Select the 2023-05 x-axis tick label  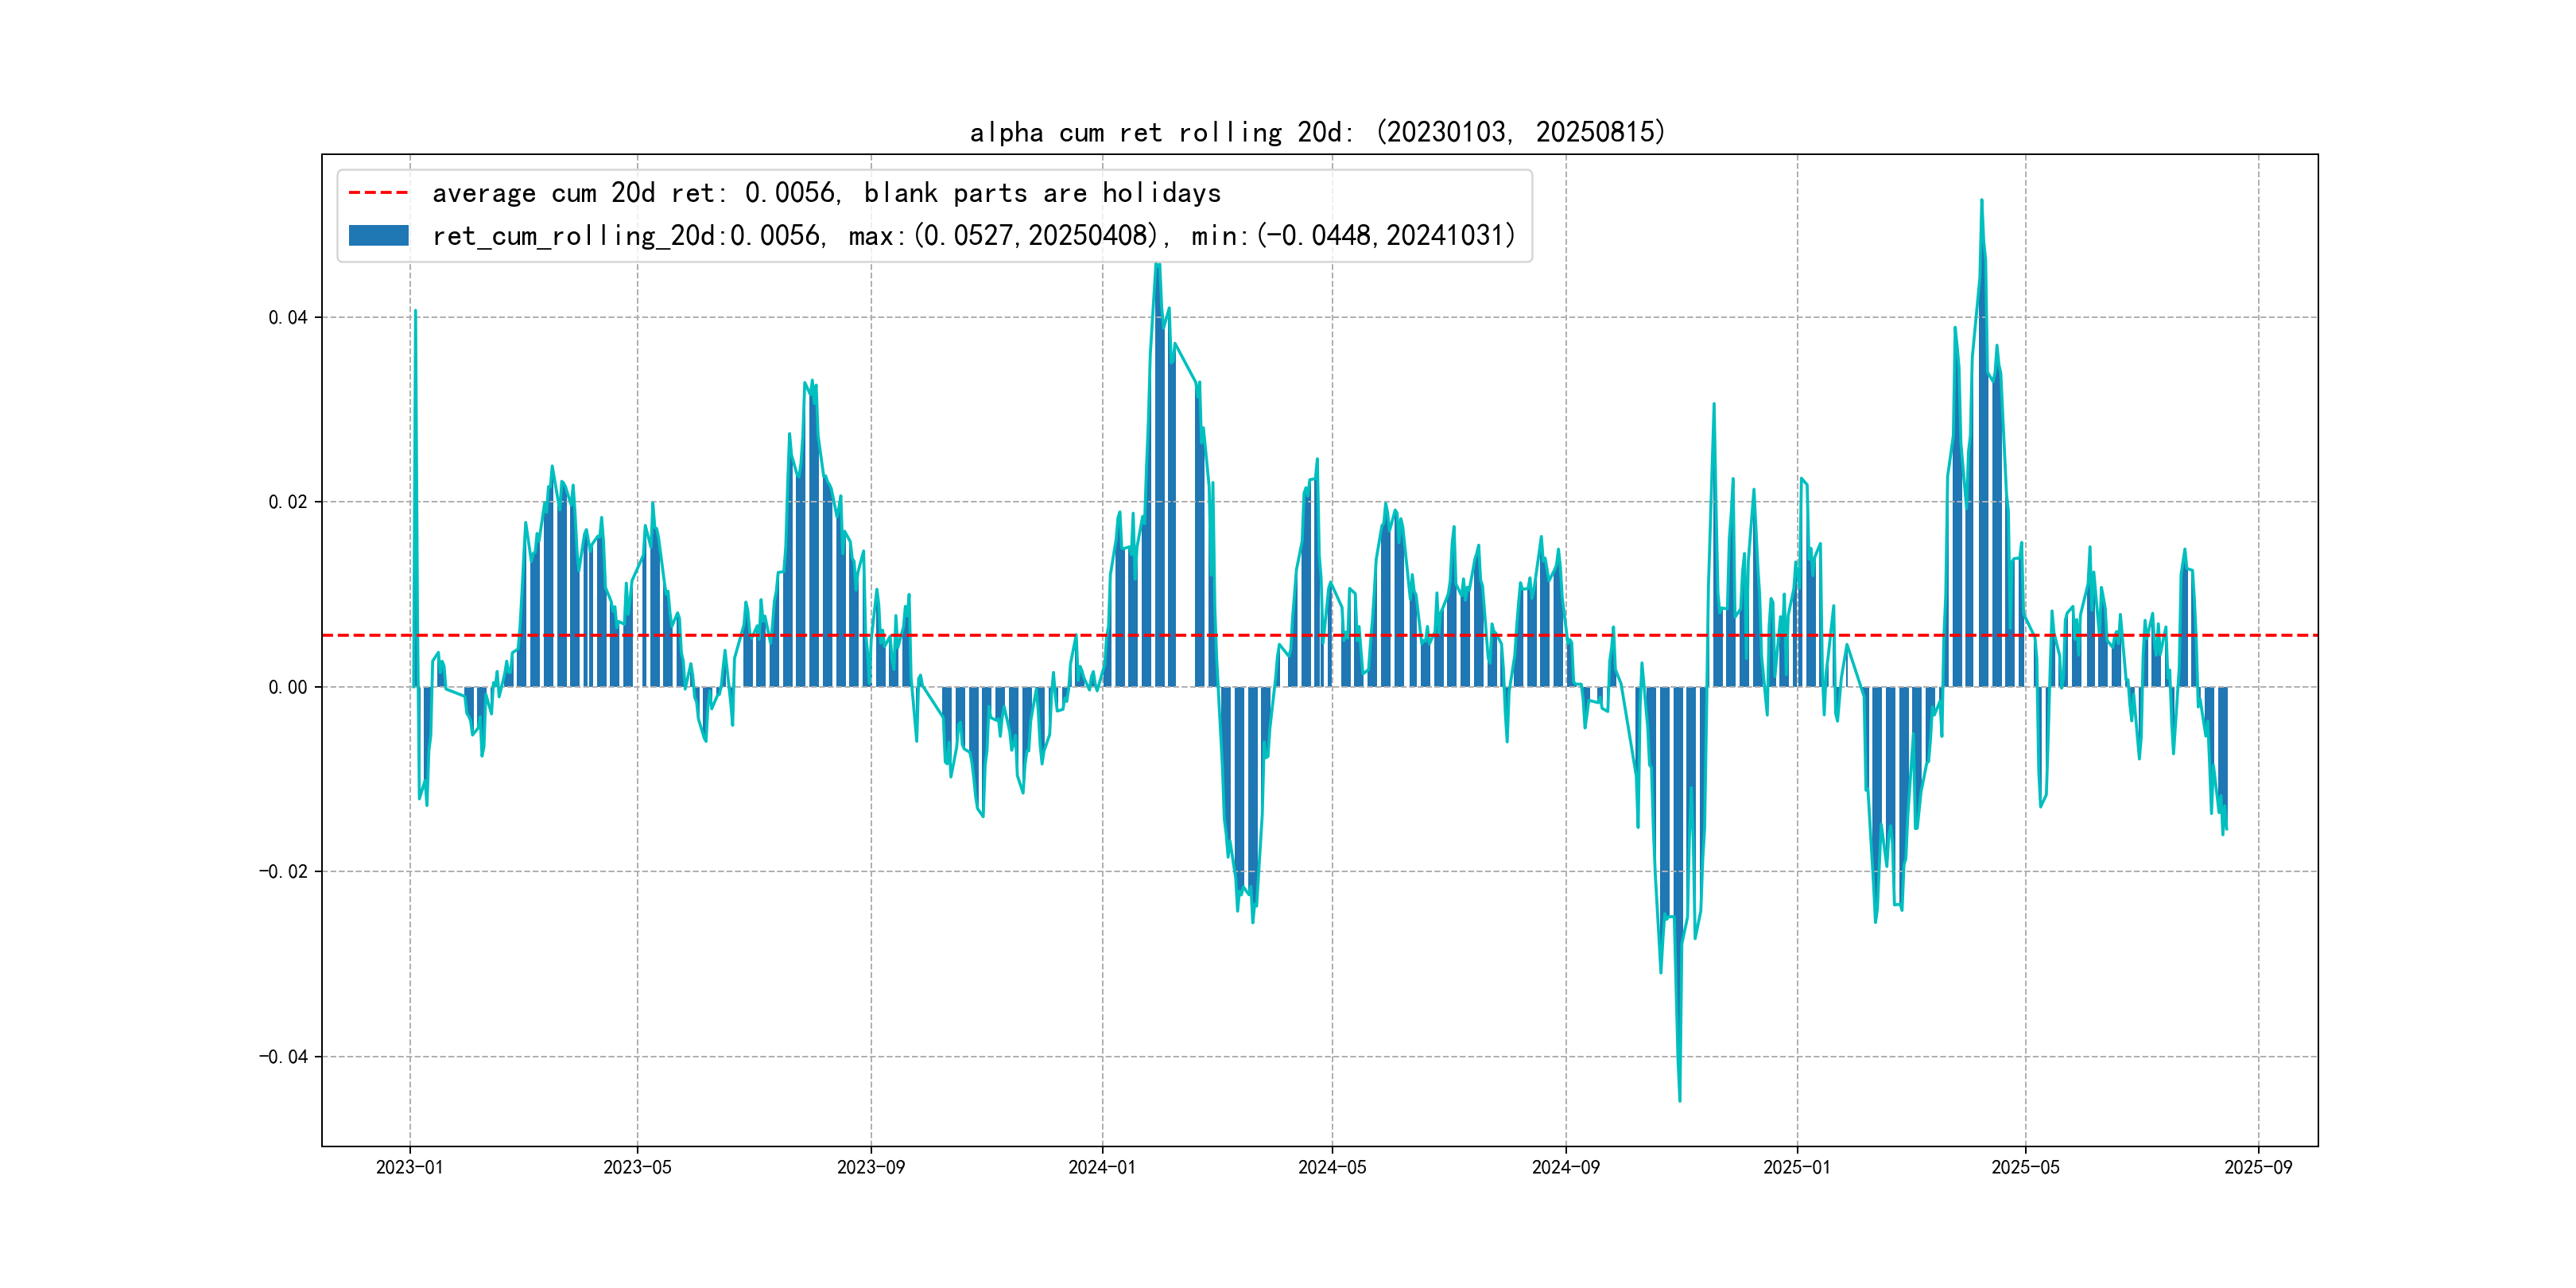coord(637,1167)
